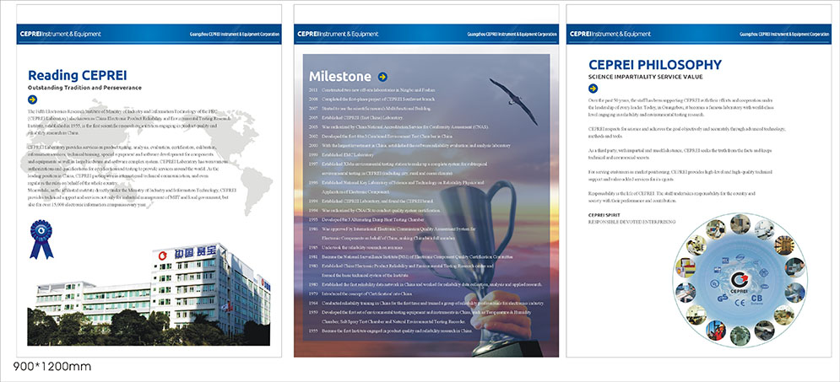
Task: Click the 2003 CNAS authorization milestone
Action: (x=398, y=126)
